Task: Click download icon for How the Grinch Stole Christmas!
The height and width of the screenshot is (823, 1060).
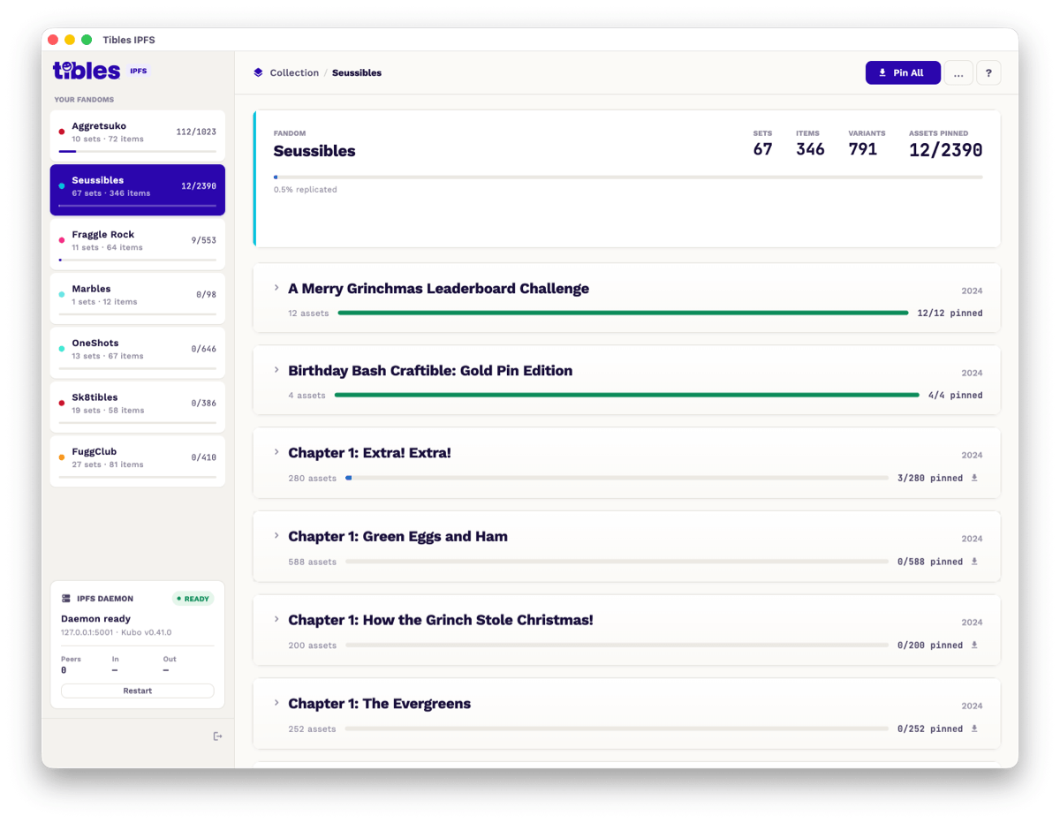Action: pyautogui.click(x=974, y=645)
